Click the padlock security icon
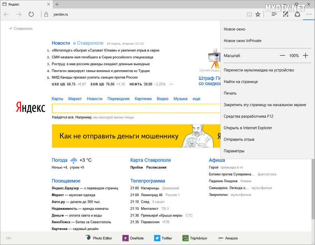The height and width of the screenshot is (245, 315). coord(46,14)
